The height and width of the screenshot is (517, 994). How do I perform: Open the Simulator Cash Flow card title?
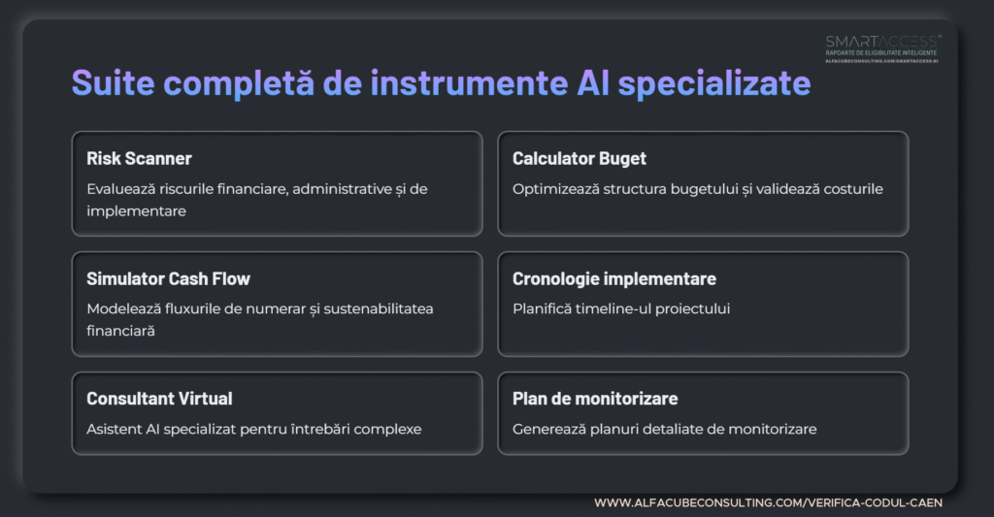pyautogui.click(x=168, y=279)
